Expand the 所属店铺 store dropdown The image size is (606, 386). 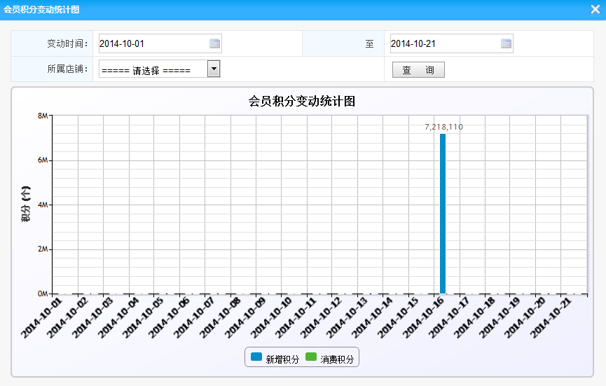214,69
